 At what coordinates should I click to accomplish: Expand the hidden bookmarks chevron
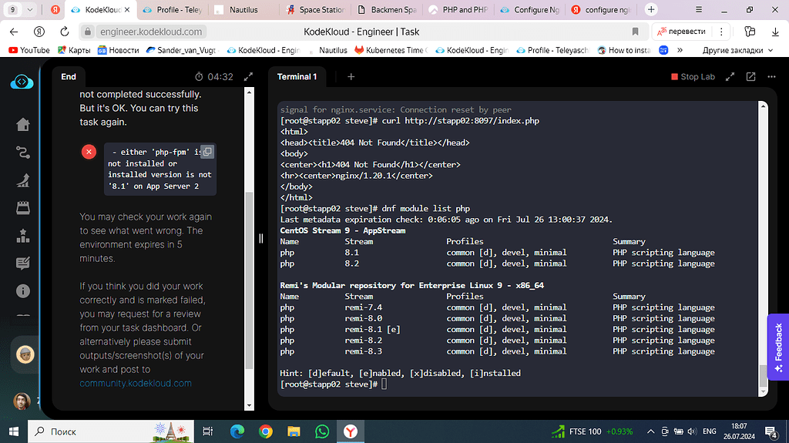click(680, 50)
